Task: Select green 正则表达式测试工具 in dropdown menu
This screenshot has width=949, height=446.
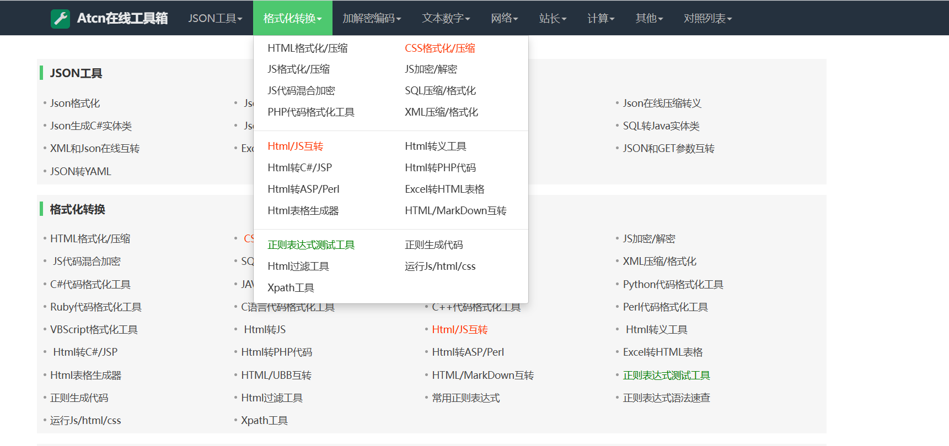Action: tap(311, 244)
